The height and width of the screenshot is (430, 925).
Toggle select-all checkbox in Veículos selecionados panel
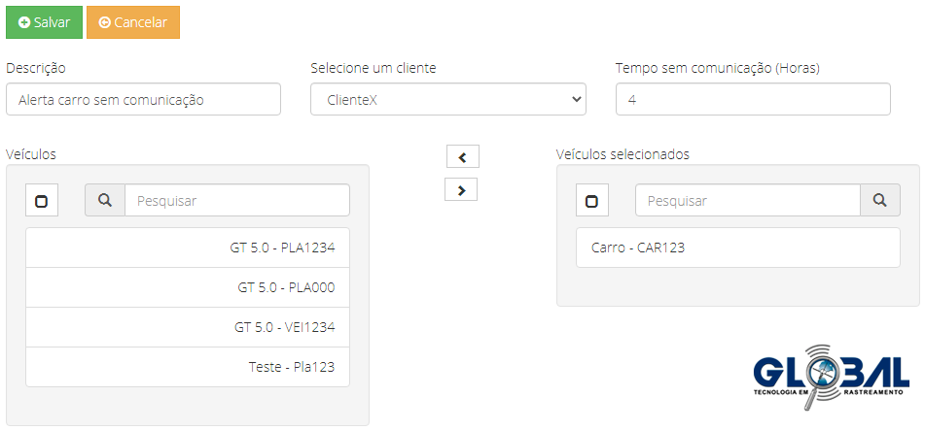[x=591, y=201]
